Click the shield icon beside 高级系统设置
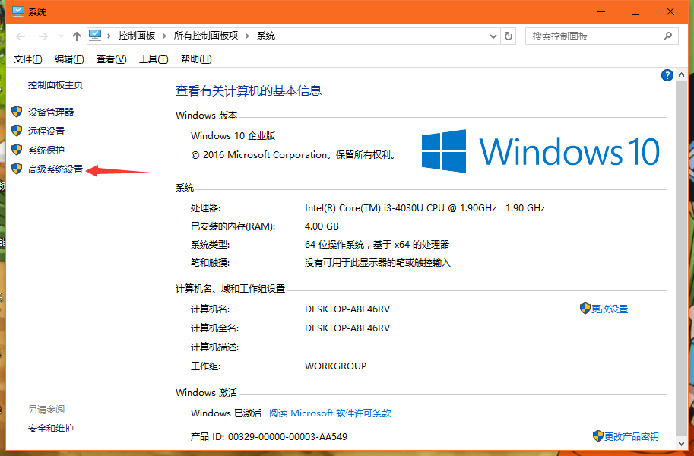694x456 pixels. (x=17, y=169)
